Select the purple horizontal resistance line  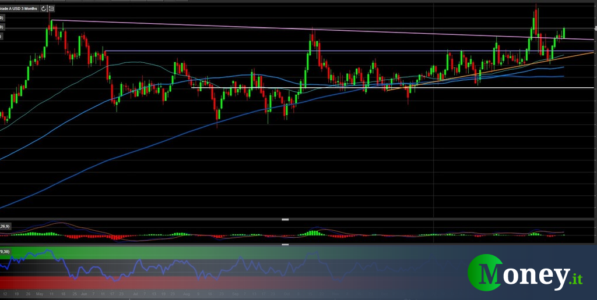(349, 51)
